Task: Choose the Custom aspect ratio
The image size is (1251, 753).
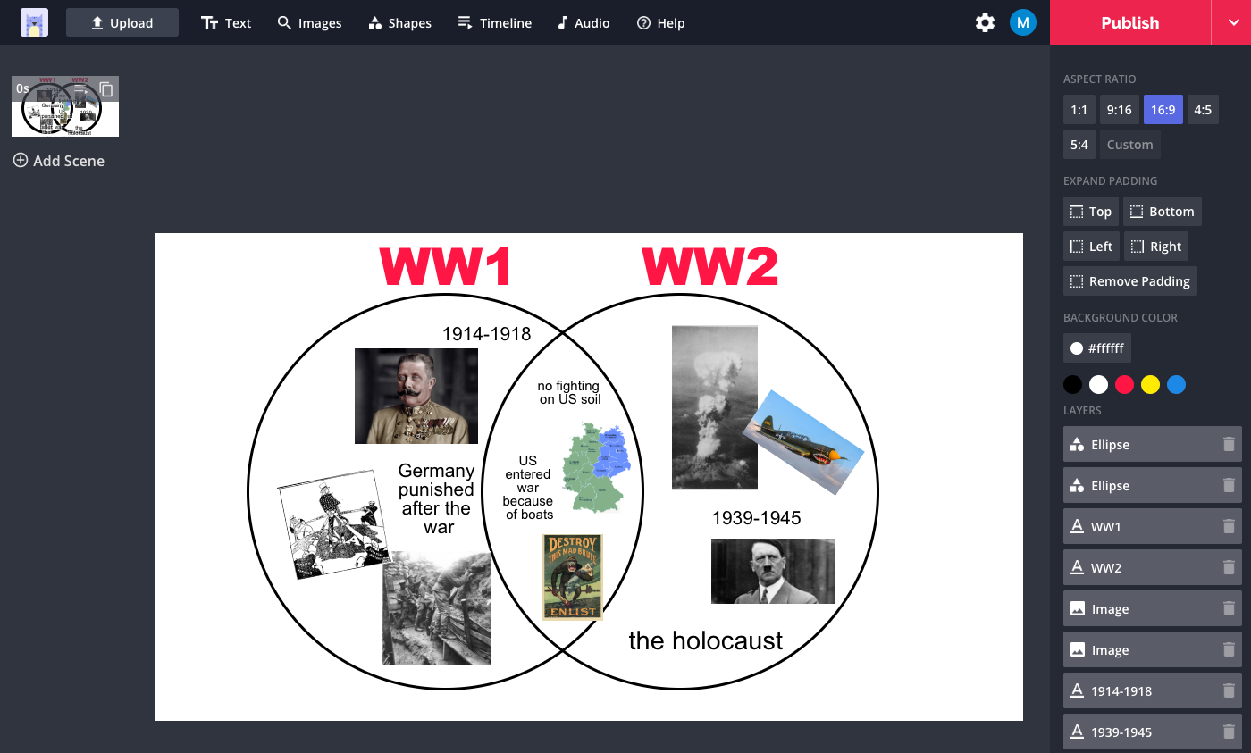Action: coord(1130,145)
